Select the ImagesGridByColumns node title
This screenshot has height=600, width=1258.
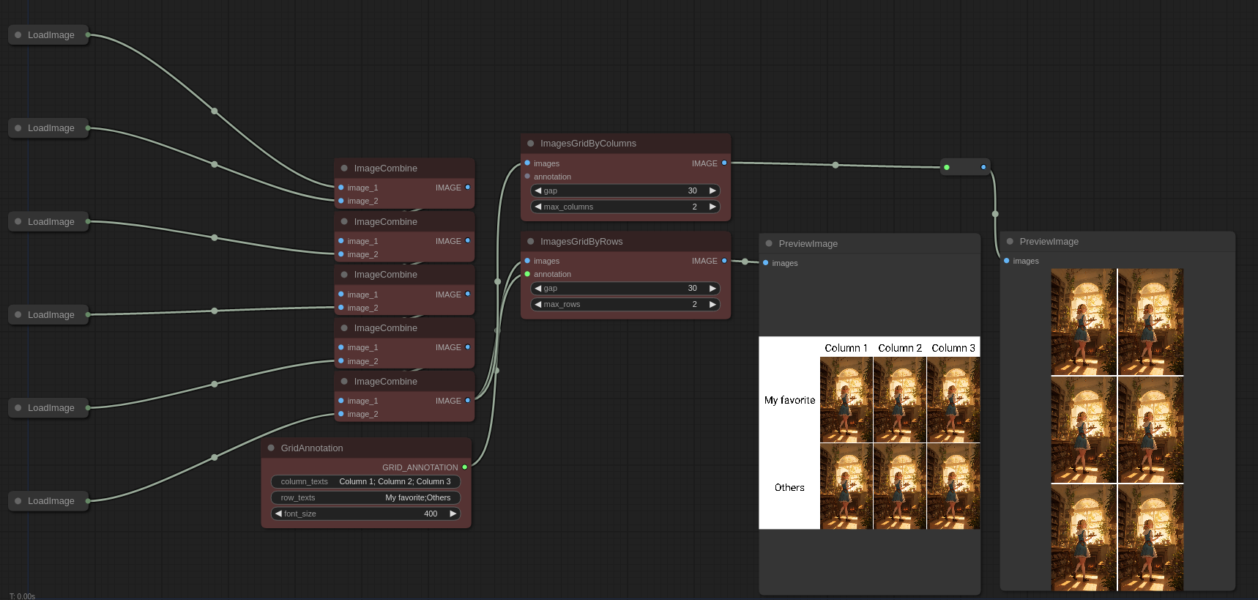click(588, 144)
